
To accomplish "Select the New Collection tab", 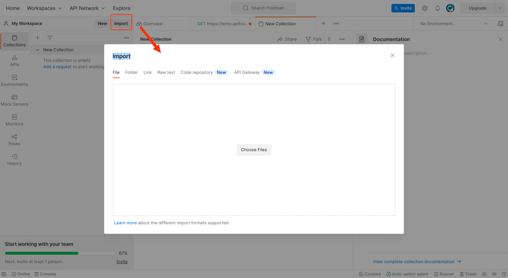I will coord(286,24).
